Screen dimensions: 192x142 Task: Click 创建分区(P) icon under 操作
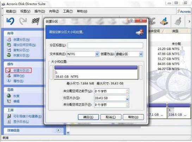point(9,70)
